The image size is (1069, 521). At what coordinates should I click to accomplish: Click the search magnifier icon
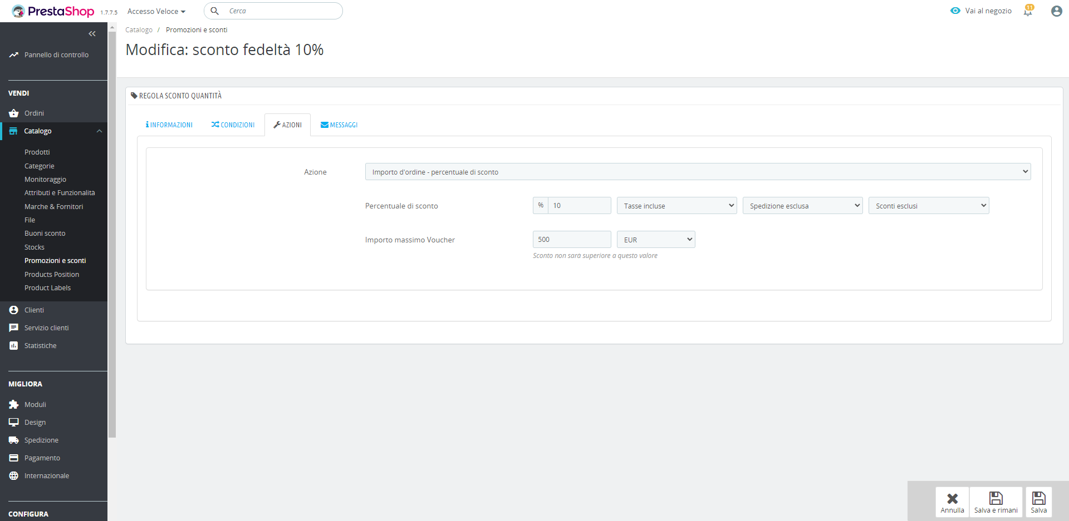tap(215, 11)
